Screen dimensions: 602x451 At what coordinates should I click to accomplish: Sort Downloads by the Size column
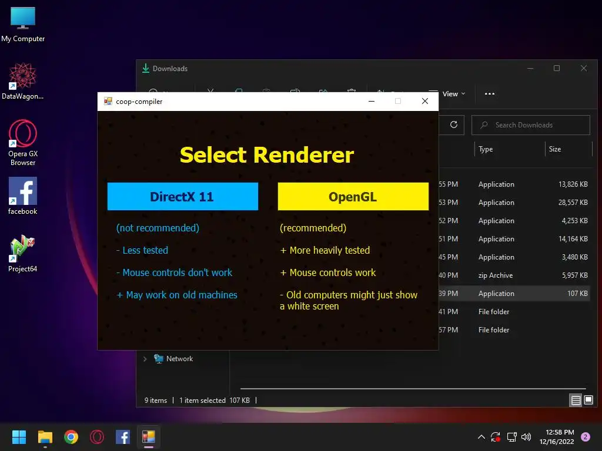click(555, 149)
